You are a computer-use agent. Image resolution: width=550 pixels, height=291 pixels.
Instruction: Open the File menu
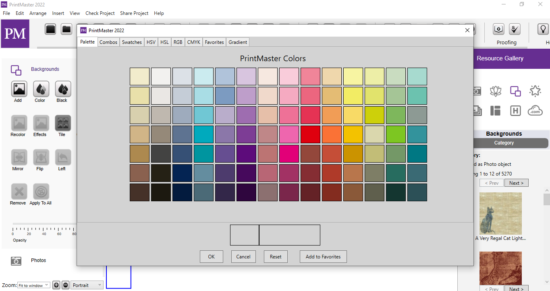tap(6, 13)
